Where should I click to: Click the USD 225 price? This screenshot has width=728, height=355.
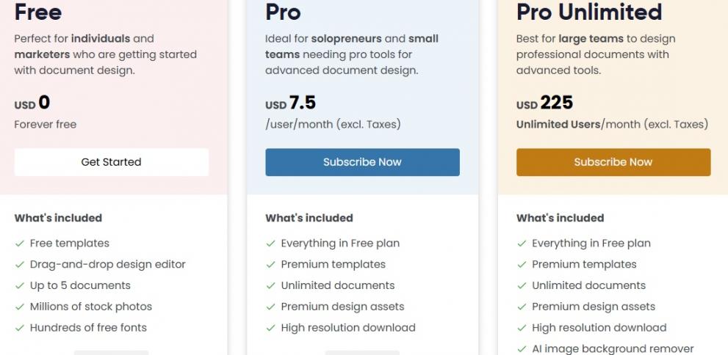click(544, 104)
